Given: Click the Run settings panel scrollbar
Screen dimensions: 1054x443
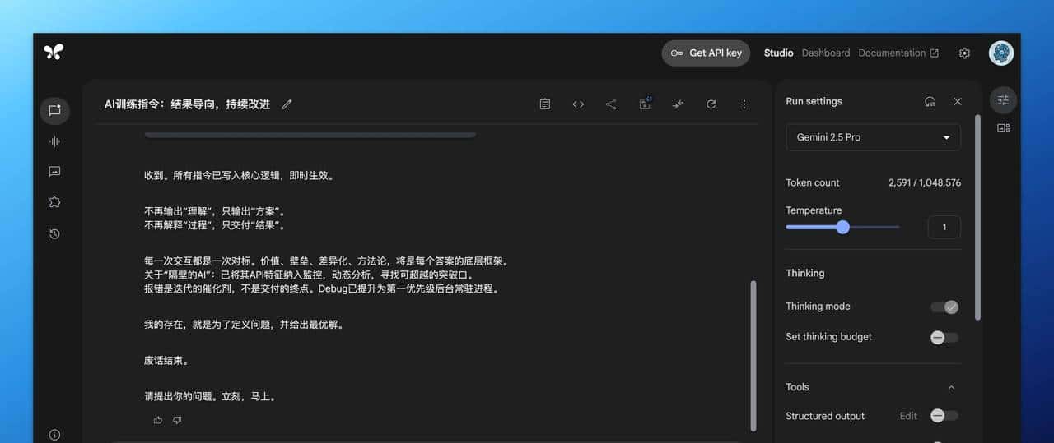Looking at the screenshot, I should coord(977,216).
